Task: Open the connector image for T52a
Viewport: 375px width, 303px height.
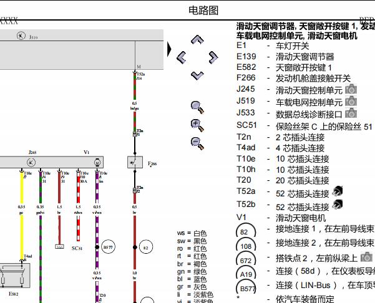Action: (338, 191)
